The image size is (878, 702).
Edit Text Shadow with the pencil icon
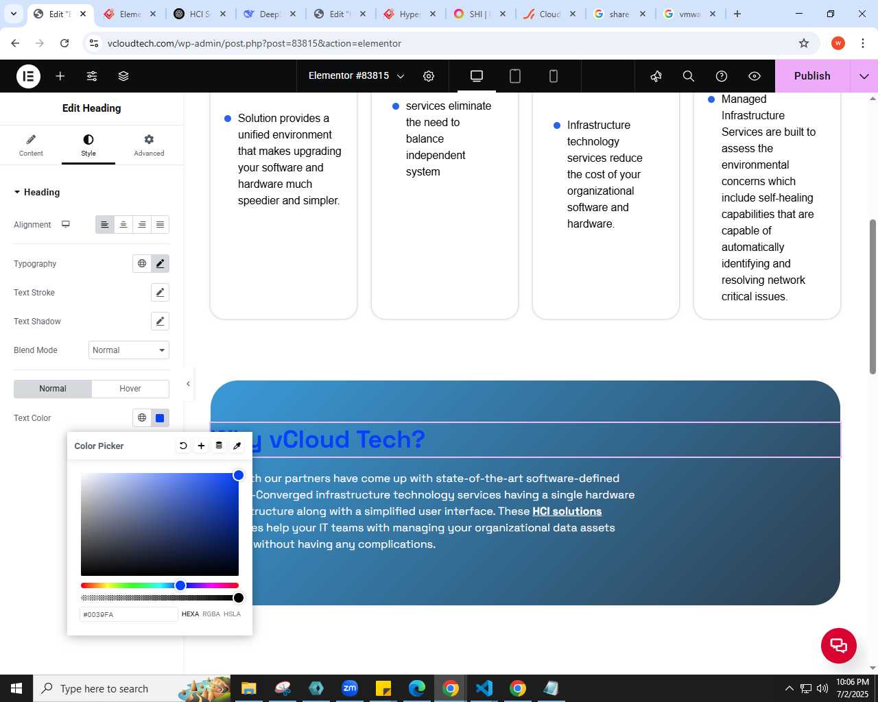point(160,321)
